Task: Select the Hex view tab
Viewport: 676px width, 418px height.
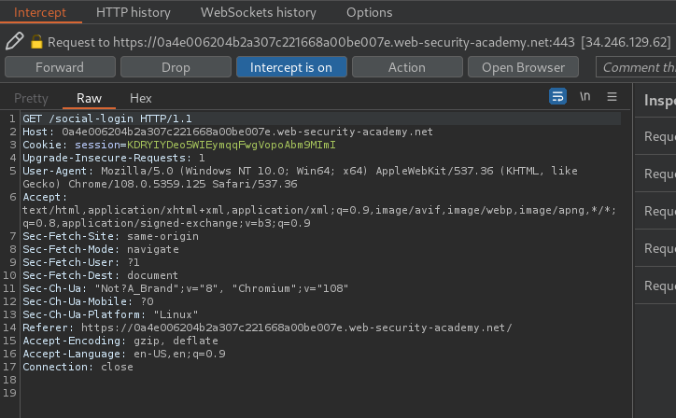Action: pyautogui.click(x=141, y=98)
